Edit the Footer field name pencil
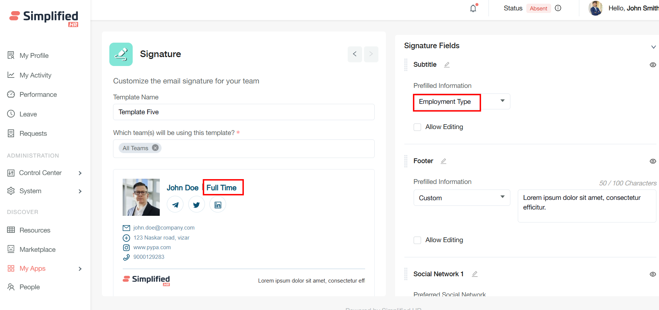Screen dimensions: 659x310 point(444,161)
